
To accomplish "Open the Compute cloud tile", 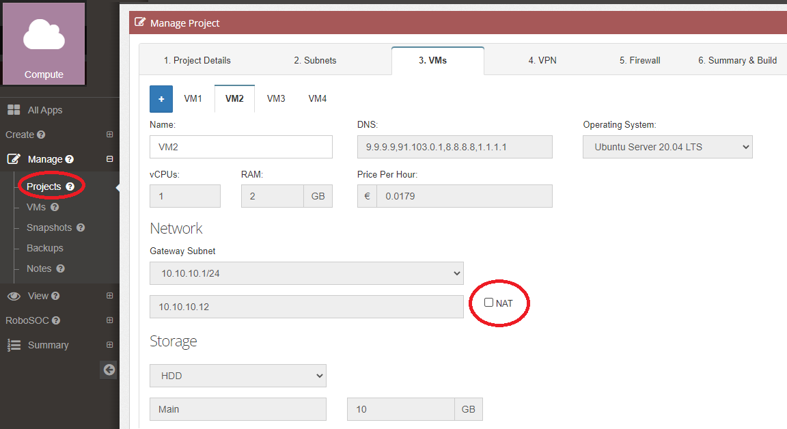I will (x=44, y=44).
